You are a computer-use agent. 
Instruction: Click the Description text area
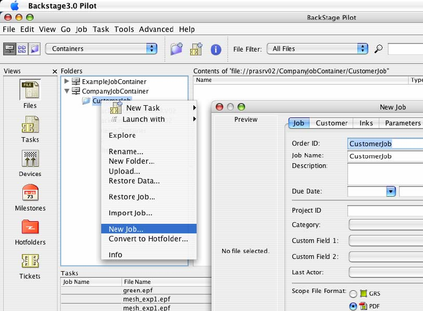coord(385,174)
